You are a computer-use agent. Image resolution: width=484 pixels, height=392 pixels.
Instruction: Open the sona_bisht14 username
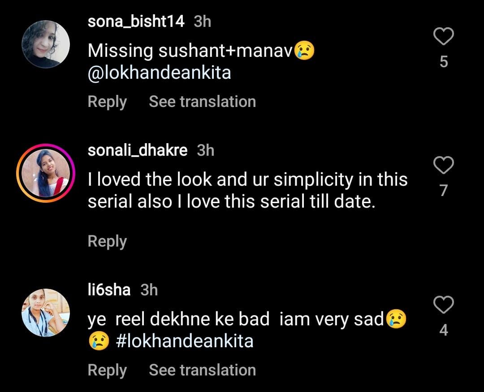pyautogui.click(x=136, y=21)
